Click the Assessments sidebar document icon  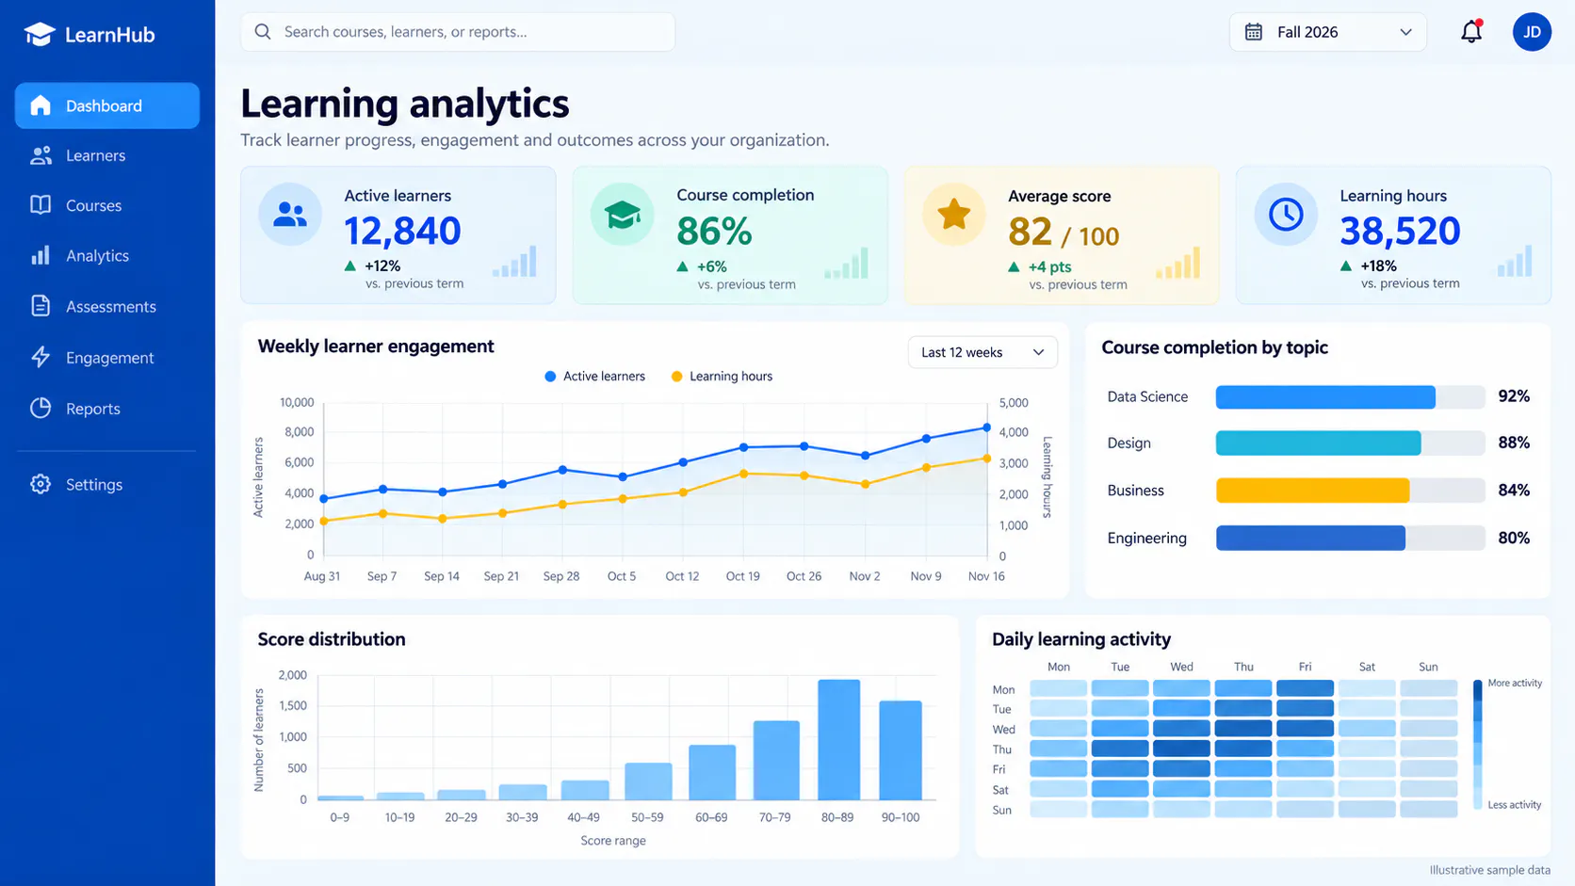pyautogui.click(x=41, y=306)
